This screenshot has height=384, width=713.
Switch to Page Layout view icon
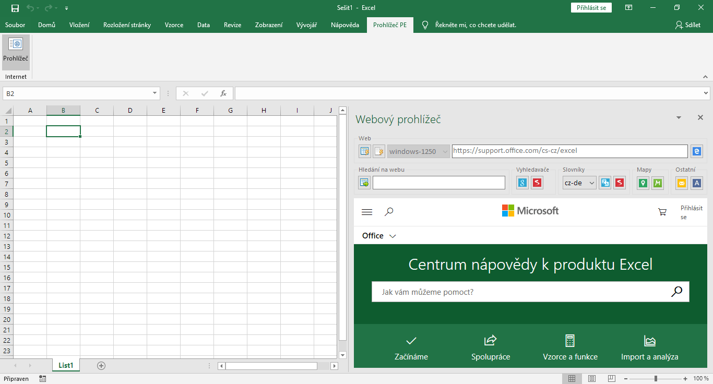[x=592, y=378]
